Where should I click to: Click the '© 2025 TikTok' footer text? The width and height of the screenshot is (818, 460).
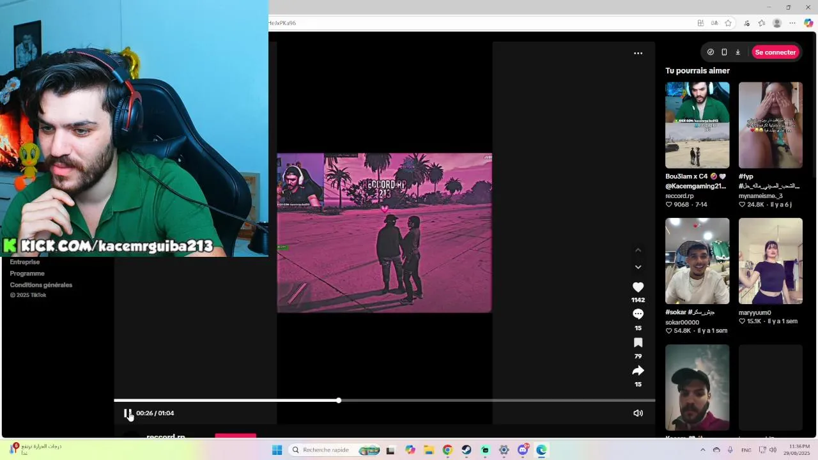tap(28, 295)
